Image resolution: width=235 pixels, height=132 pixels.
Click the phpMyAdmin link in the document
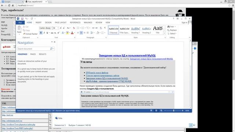[x=109, y=81]
